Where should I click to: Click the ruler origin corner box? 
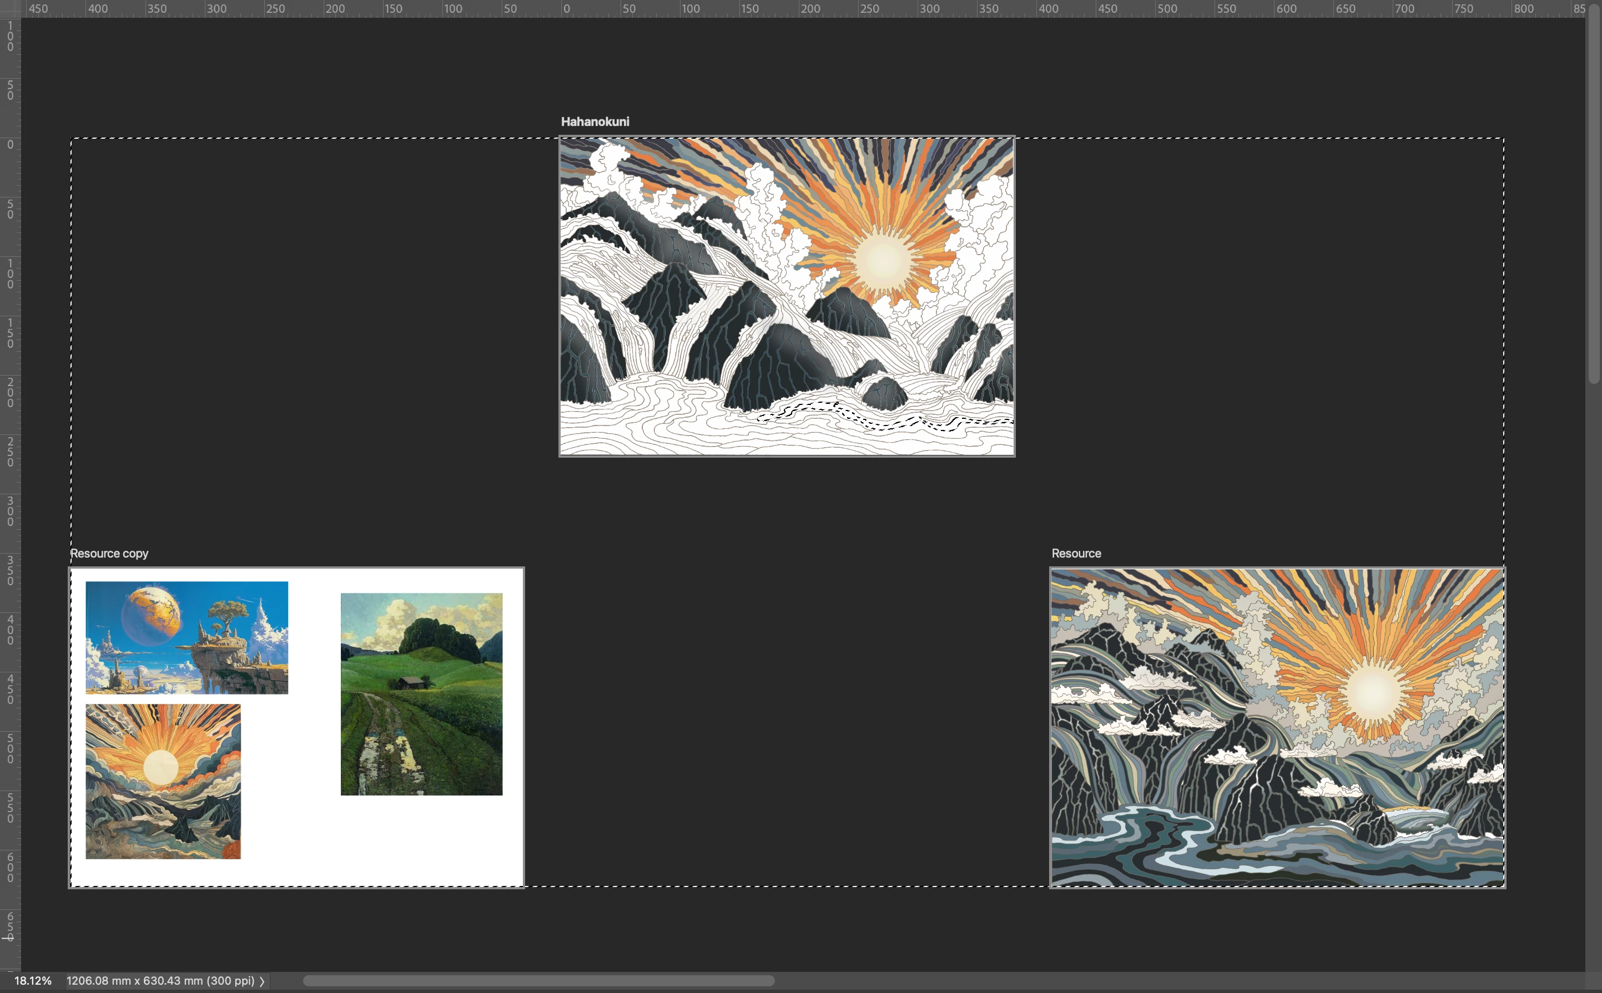tap(10, 8)
